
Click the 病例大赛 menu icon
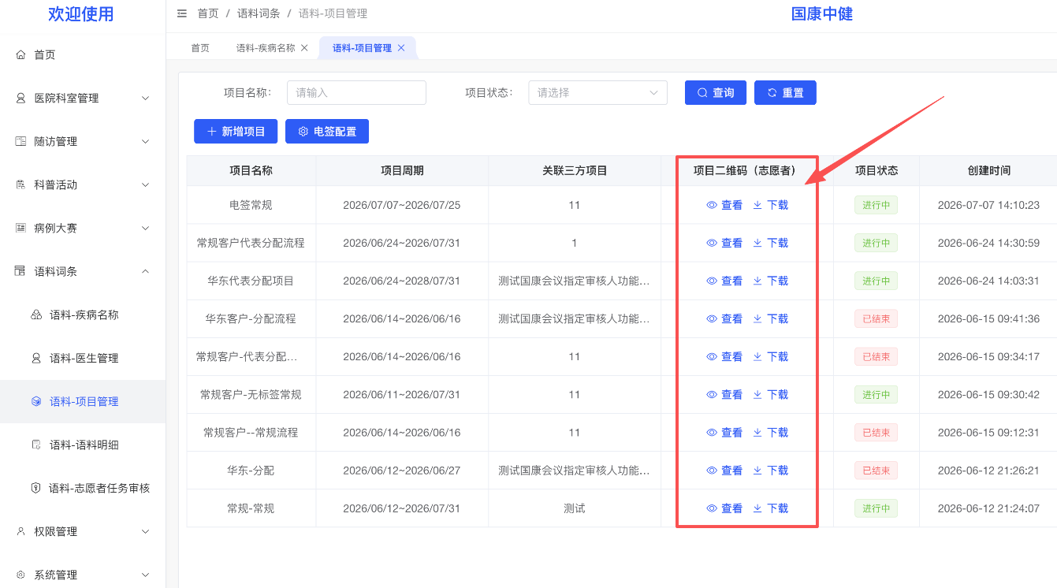point(21,228)
